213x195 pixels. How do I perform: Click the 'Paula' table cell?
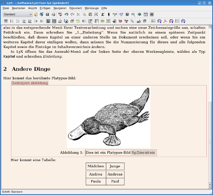coord(96,181)
